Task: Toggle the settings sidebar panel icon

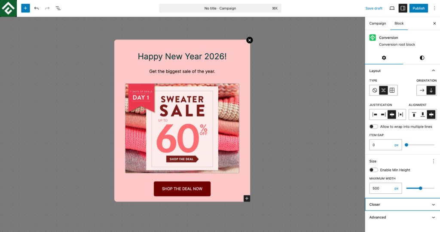Action: [403, 8]
